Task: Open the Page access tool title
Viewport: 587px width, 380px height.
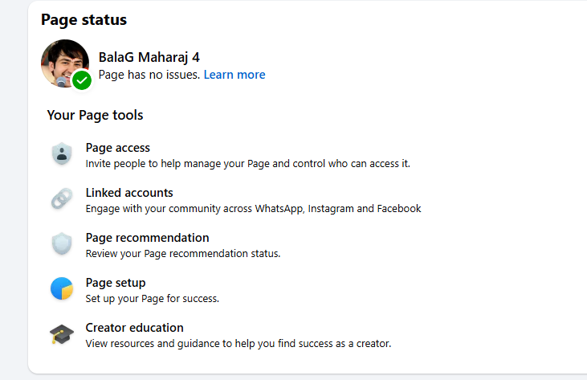Action: 118,148
